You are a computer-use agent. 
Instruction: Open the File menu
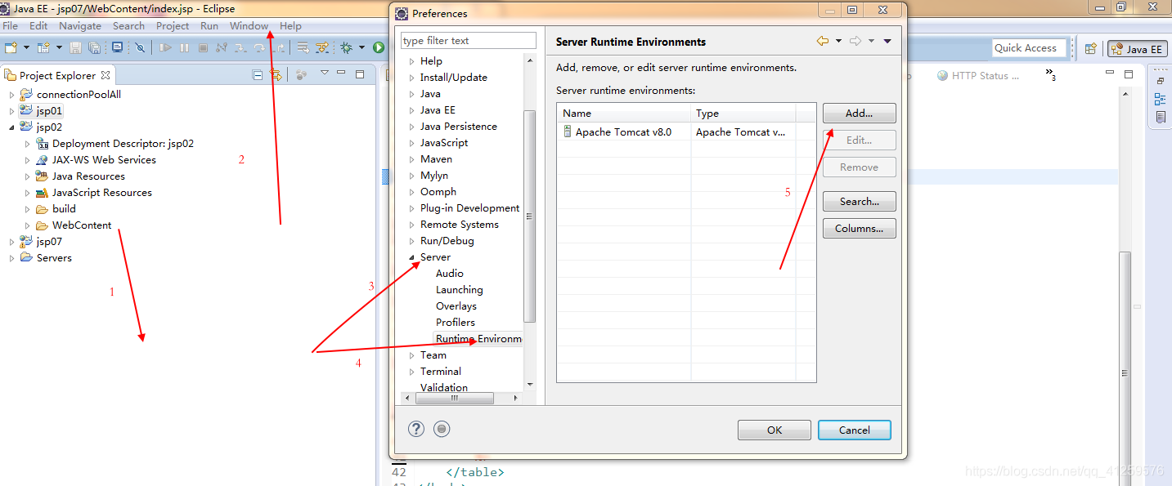(x=11, y=25)
